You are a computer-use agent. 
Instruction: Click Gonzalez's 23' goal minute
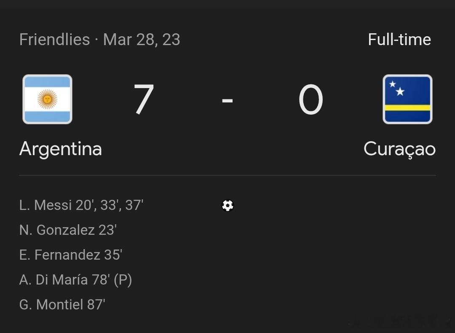click(x=107, y=230)
